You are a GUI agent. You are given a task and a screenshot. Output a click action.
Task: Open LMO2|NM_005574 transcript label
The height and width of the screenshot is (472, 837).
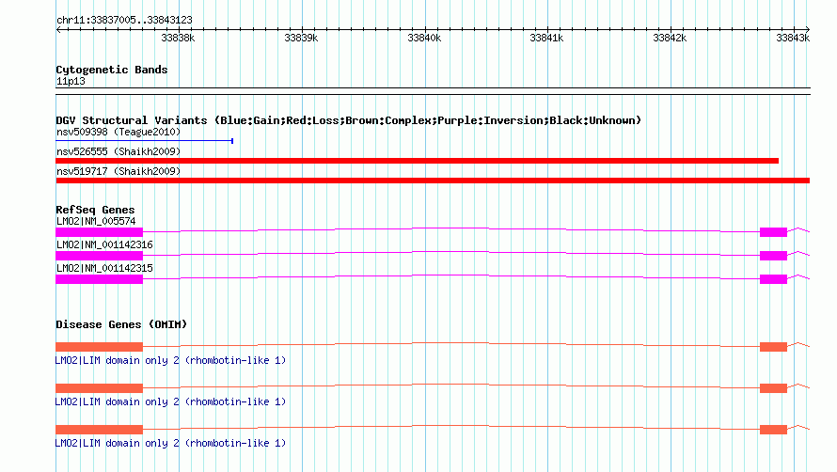96,221
